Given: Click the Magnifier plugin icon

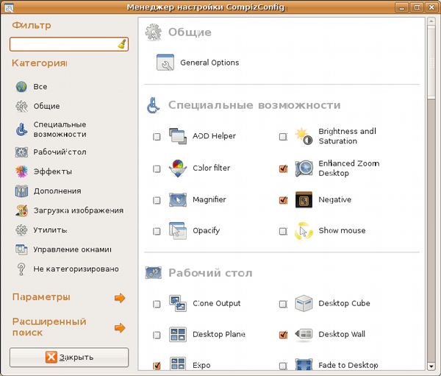Looking at the screenshot, I should tap(177, 199).
